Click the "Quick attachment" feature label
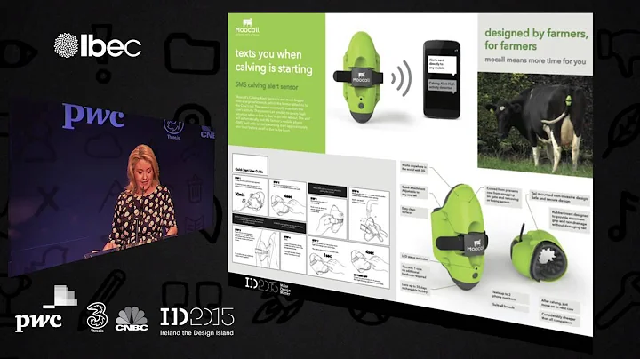This screenshot has height=359, width=640. coord(414,191)
